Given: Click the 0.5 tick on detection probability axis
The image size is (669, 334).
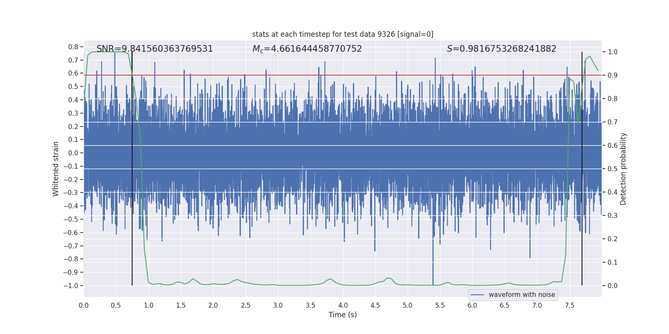Looking at the screenshot, I should [613, 169].
